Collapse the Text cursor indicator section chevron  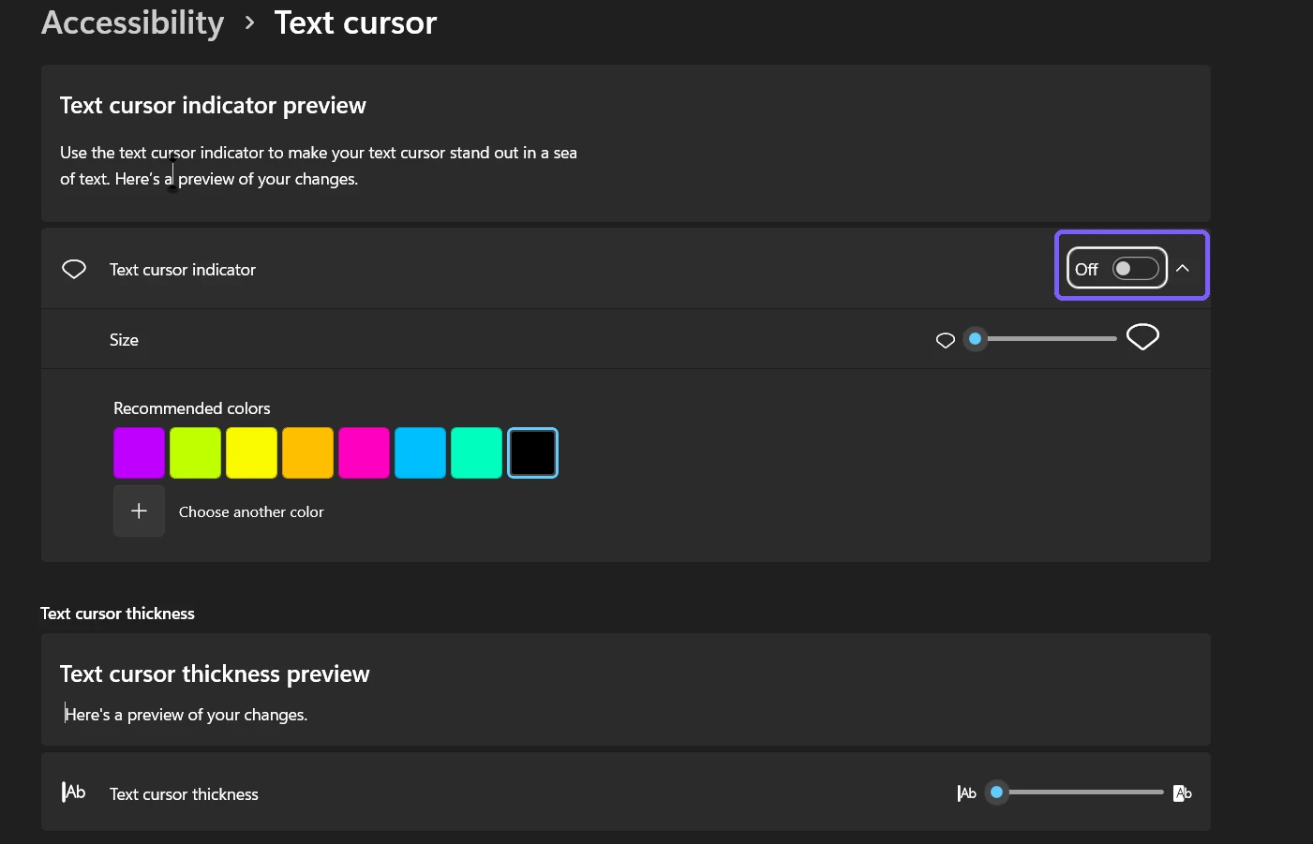[1183, 268]
